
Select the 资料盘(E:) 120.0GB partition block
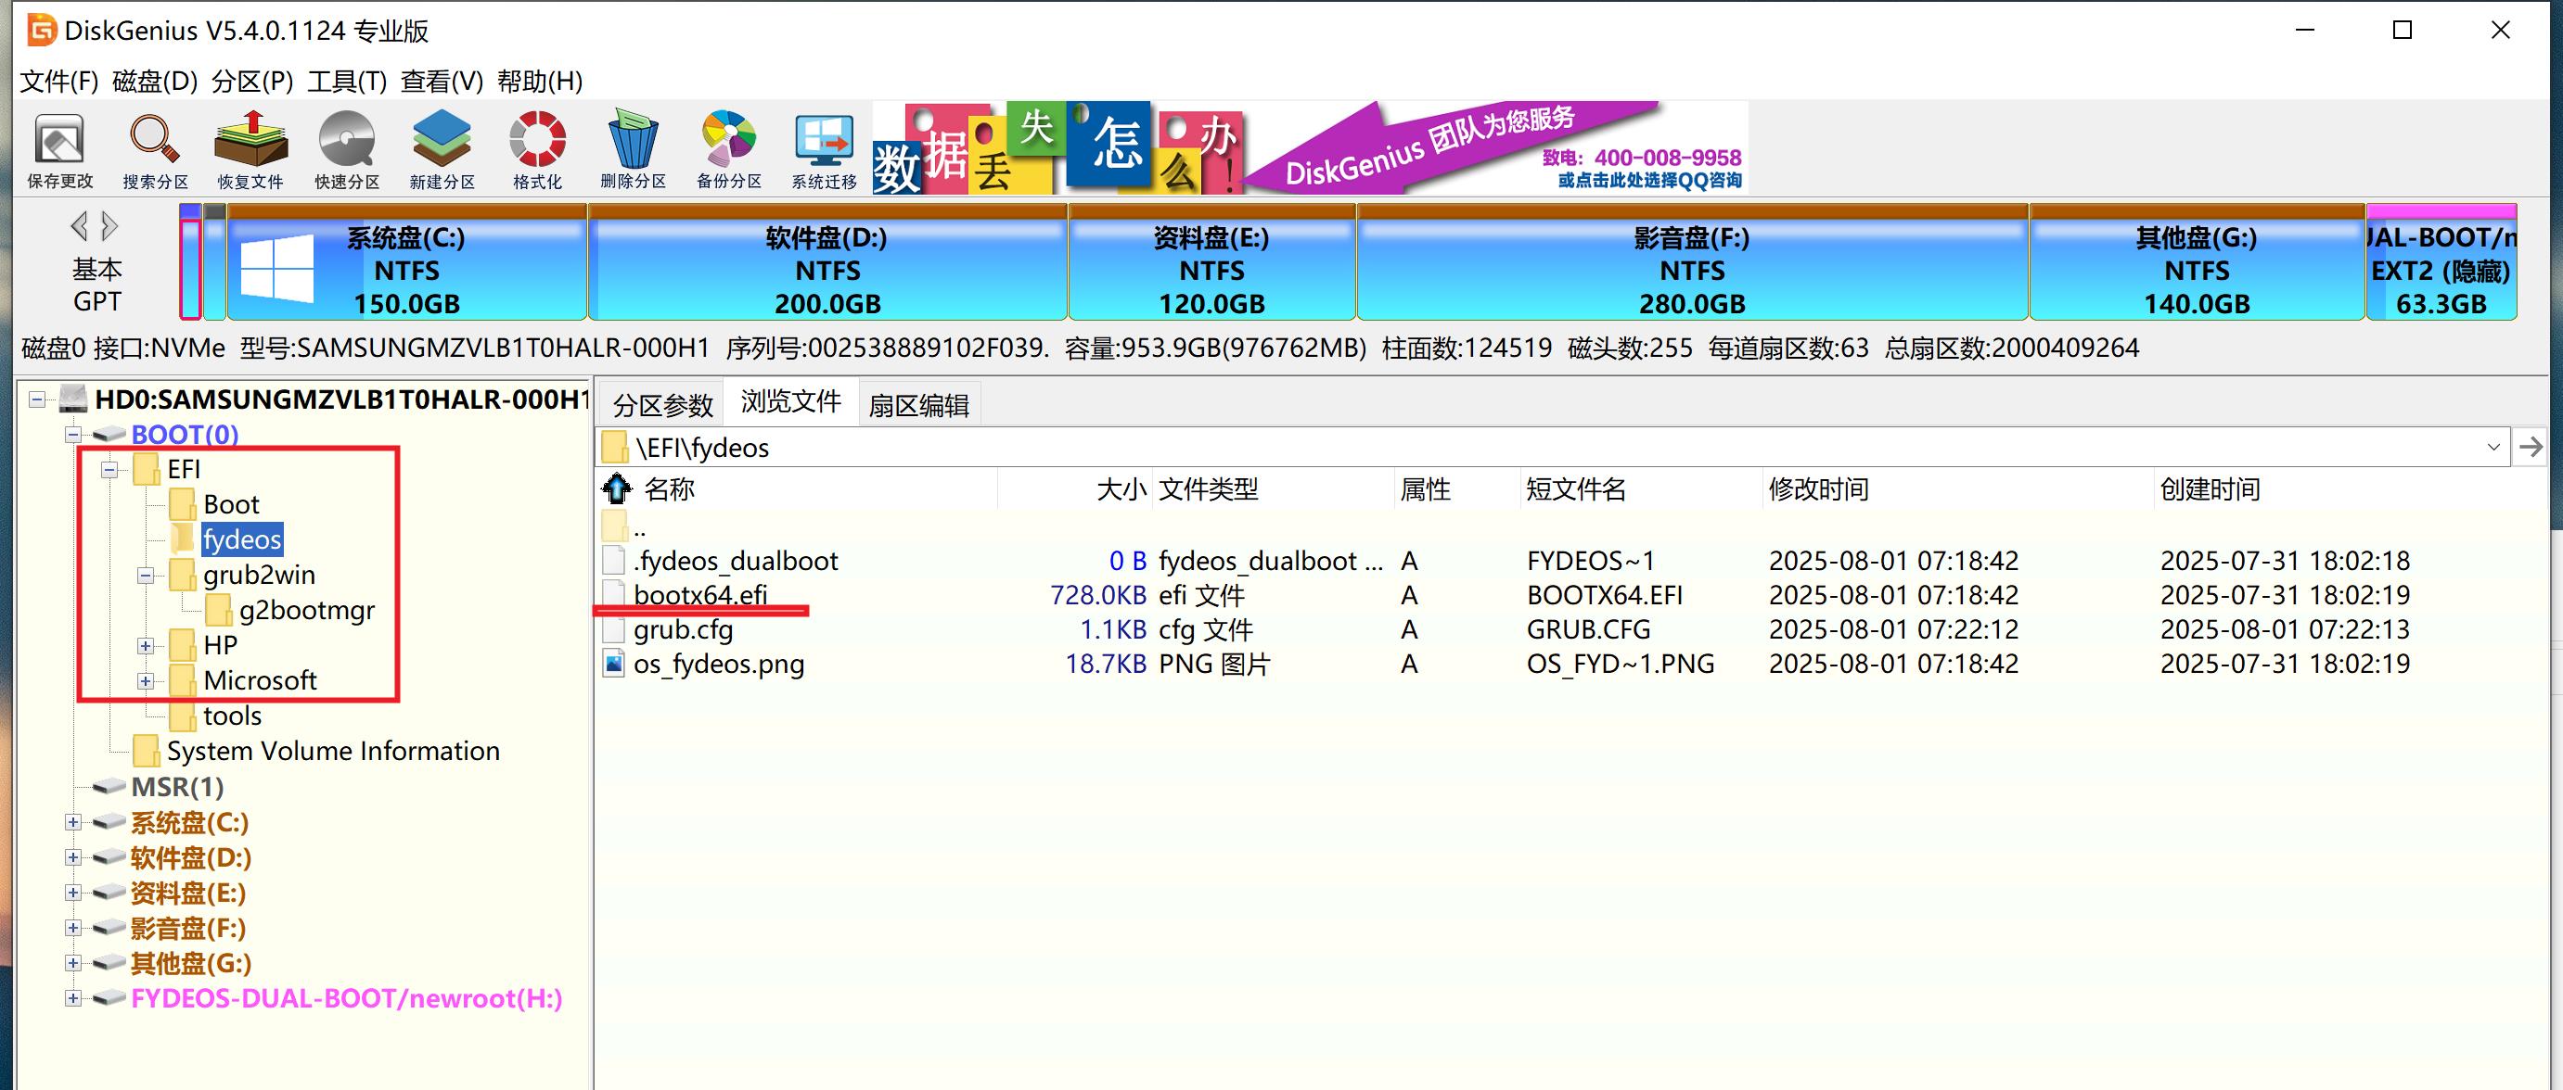click(1211, 261)
